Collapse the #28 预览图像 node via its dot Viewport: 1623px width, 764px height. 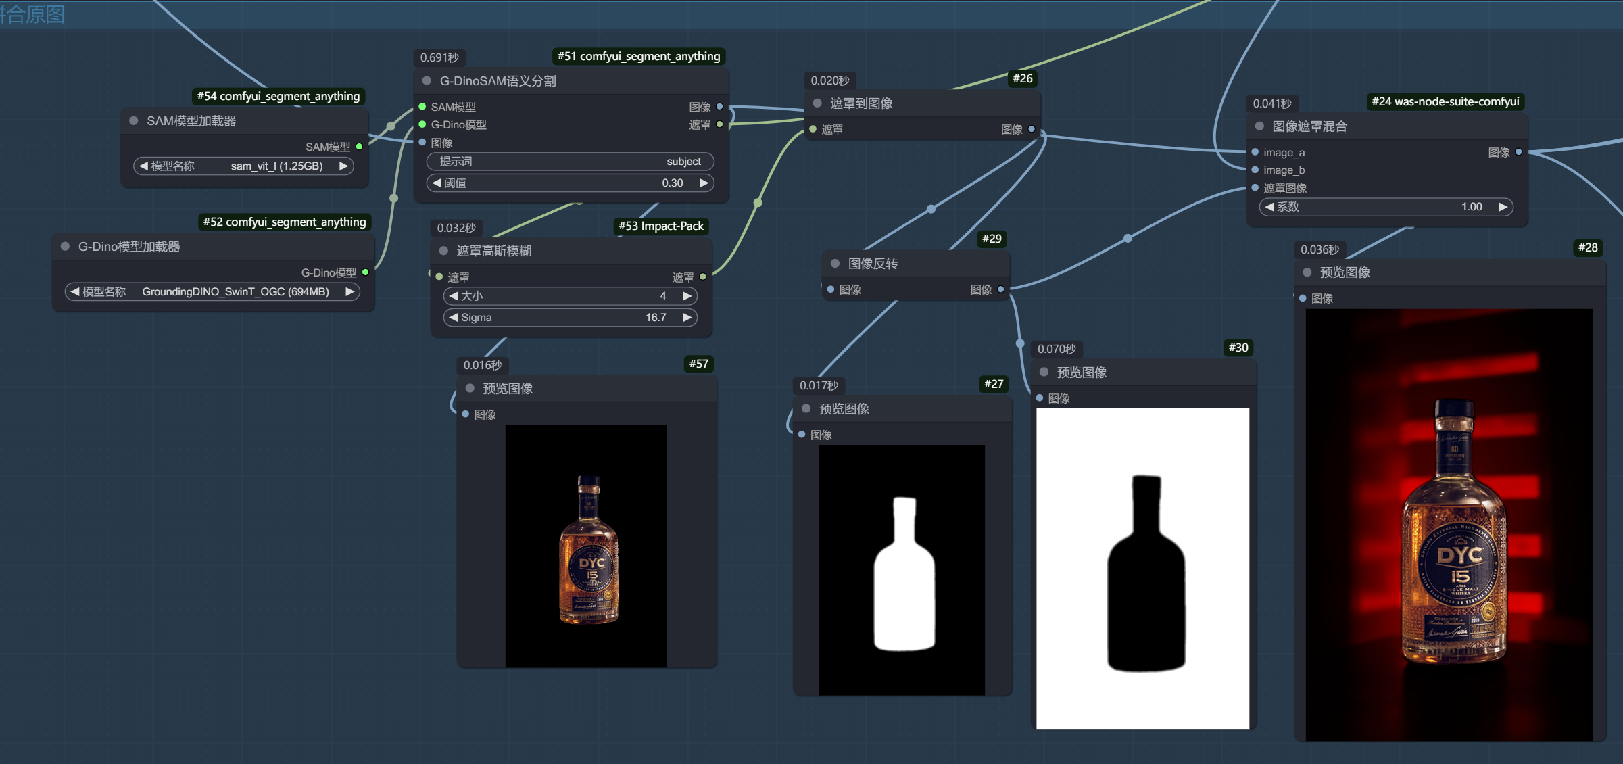pyautogui.click(x=1307, y=272)
